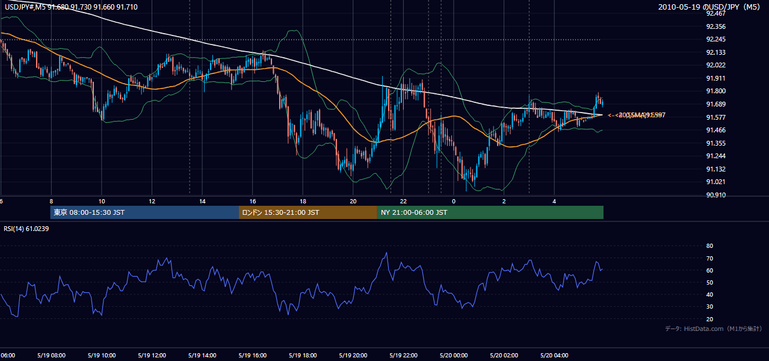Click the 5/19 12:00 date label
This screenshot has width=769, height=361.
151,356
